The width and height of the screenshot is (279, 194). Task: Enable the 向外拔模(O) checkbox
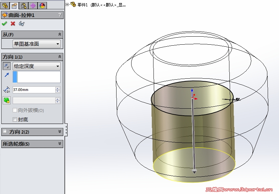[15, 110]
